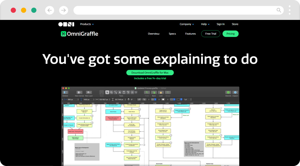The image size is (300, 166).
Task: Click the magnifier icon in address bar
Action: pyautogui.click(x=279, y=10)
